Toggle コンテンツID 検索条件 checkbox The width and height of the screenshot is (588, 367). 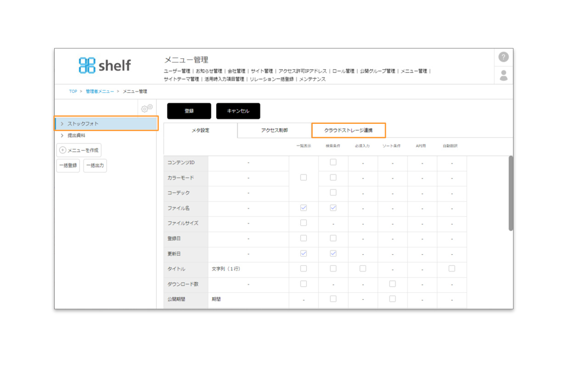click(x=333, y=162)
